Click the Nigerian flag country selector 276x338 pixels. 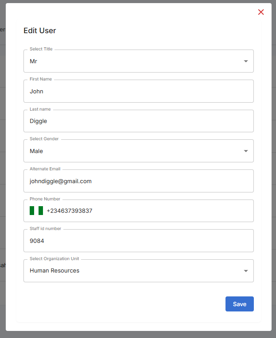tap(36, 211)
